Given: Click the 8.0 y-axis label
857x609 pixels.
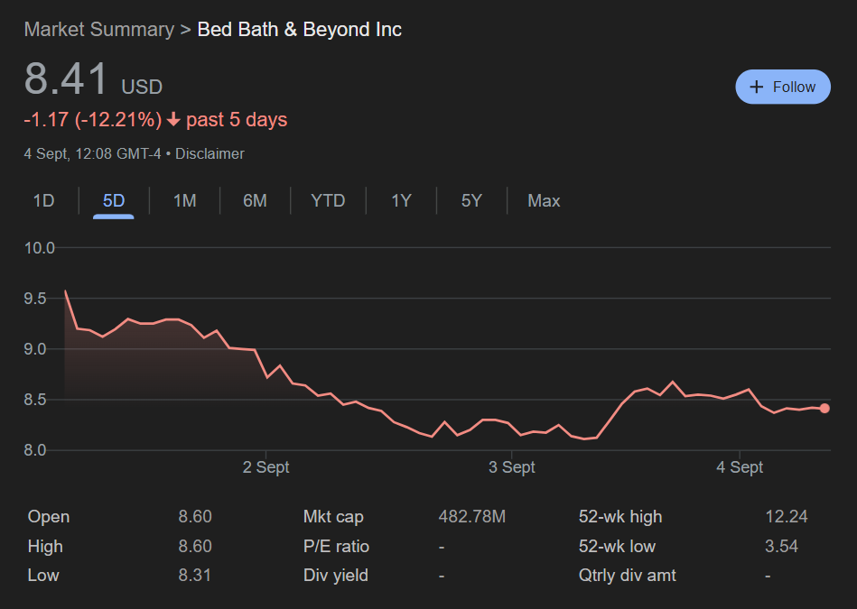Looking at the screenshot, I should (x=35, y=450).
